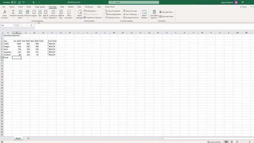Switch to the Developer tab
Image resolution: width=254 pixels, height=143 pixels.
coord(89,7)
